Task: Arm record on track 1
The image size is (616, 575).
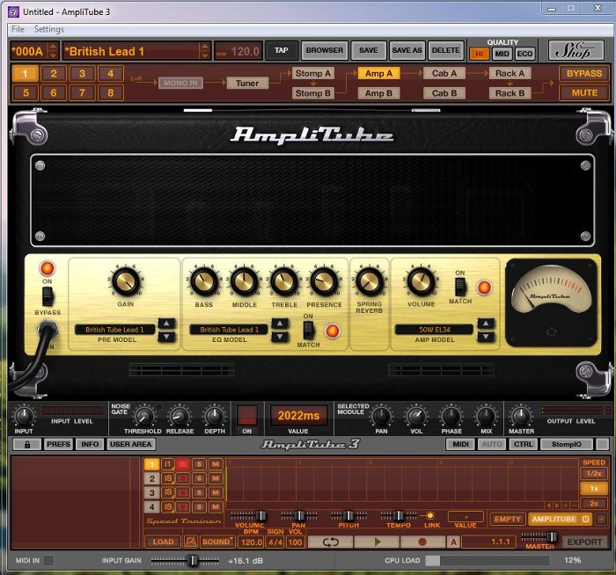Action: pos(183,464)
